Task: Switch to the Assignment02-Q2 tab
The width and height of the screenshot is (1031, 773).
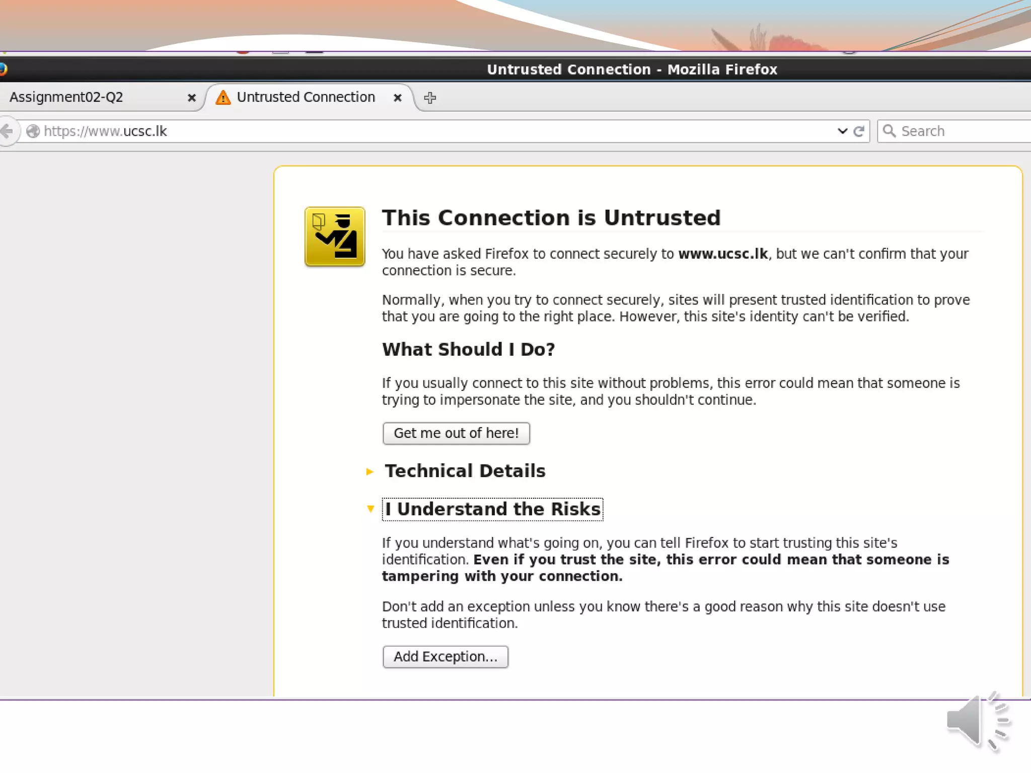Action: (x=66, y=97)
